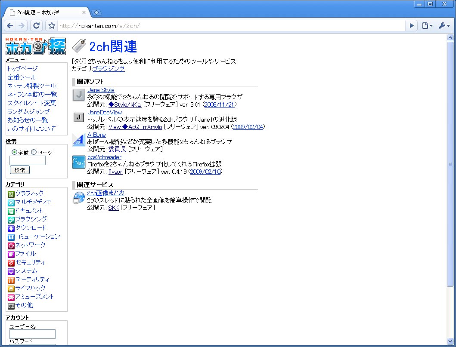Select the 2ch関連 - ホカン探 tab
This screenshot has height=347, width=456.
click(47, 12)
